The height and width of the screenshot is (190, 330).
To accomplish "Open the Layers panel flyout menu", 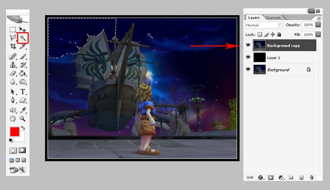I will tap(319, 18).
